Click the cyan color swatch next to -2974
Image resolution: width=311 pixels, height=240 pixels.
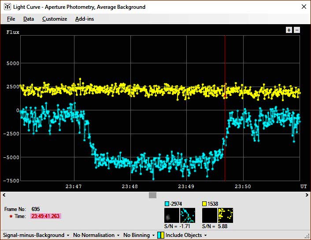pyautogui.click(x=167, y=204)
